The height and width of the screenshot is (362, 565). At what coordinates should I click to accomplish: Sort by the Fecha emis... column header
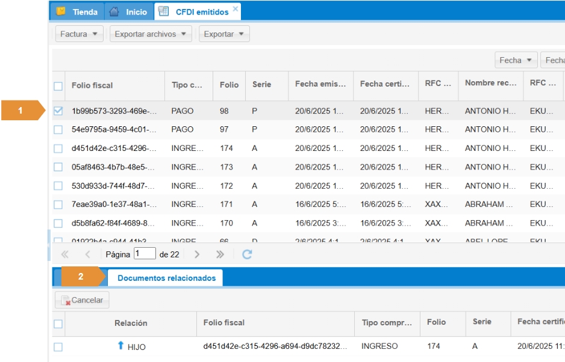320,85
